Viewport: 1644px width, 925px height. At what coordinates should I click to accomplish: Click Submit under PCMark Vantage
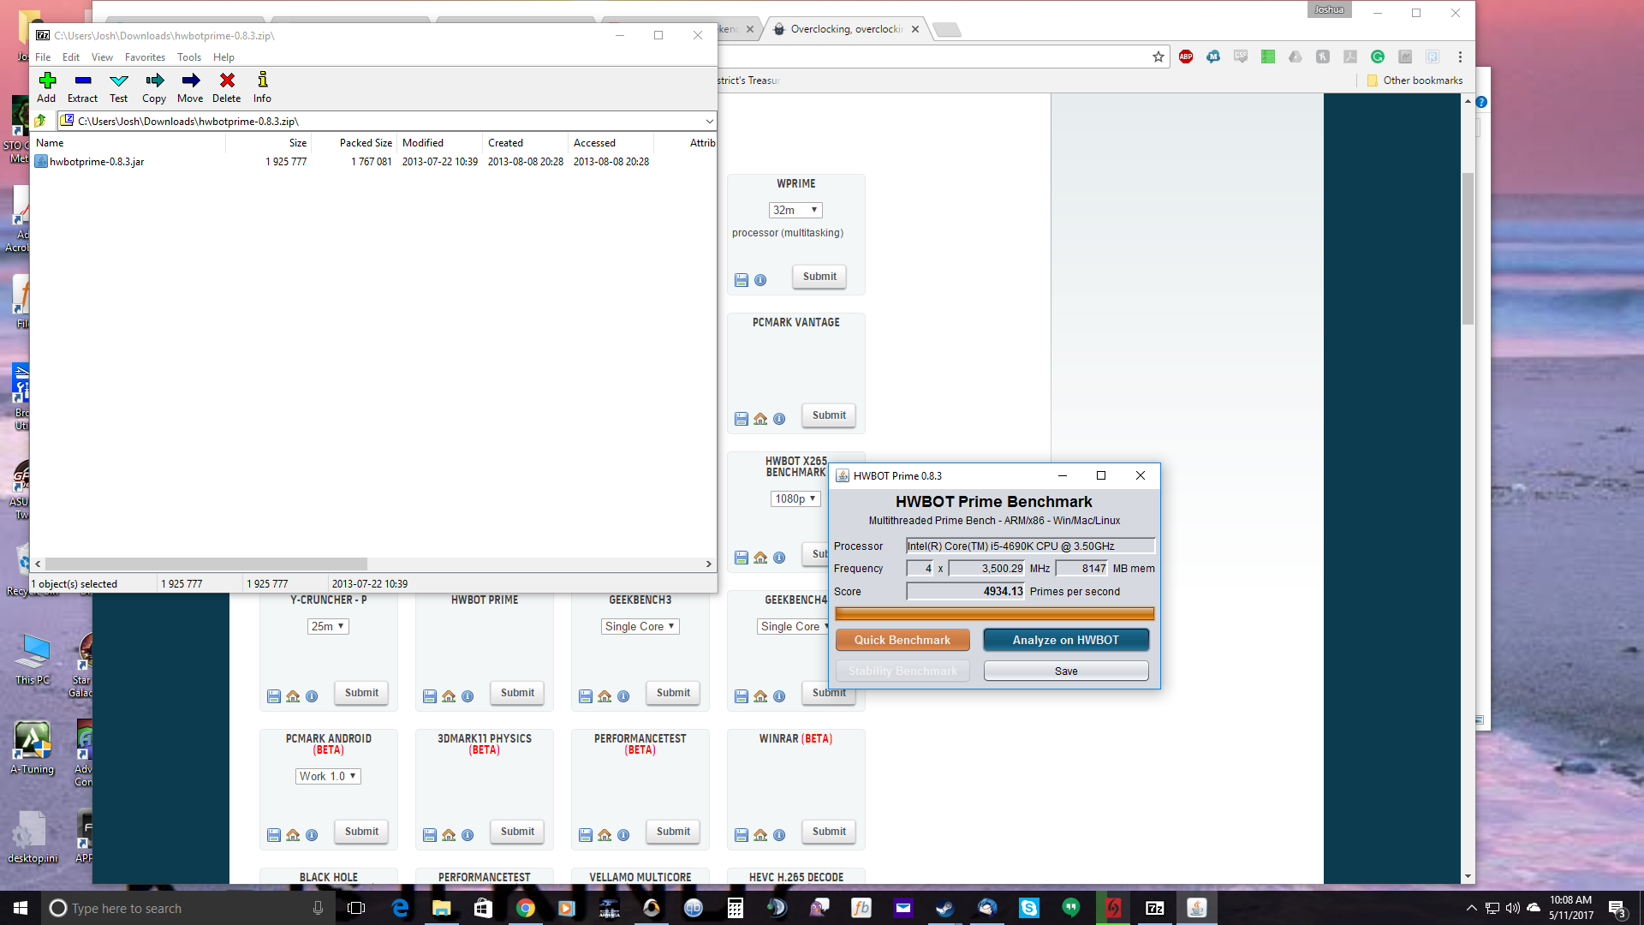[x=829, y=415]
